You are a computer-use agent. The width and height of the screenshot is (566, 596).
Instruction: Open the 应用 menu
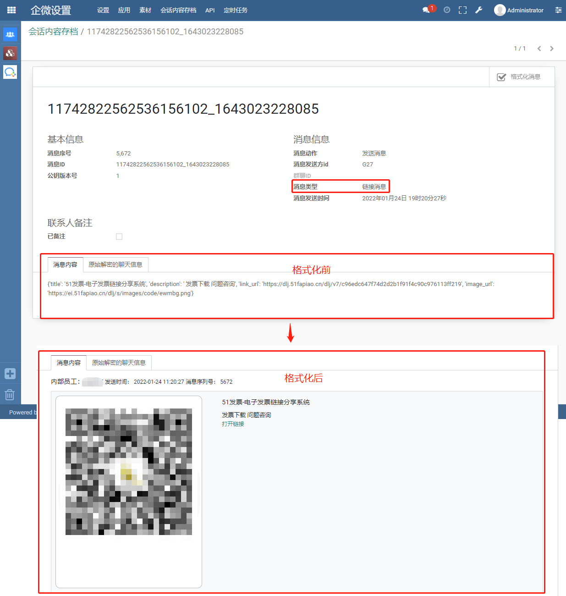(124, 10)
